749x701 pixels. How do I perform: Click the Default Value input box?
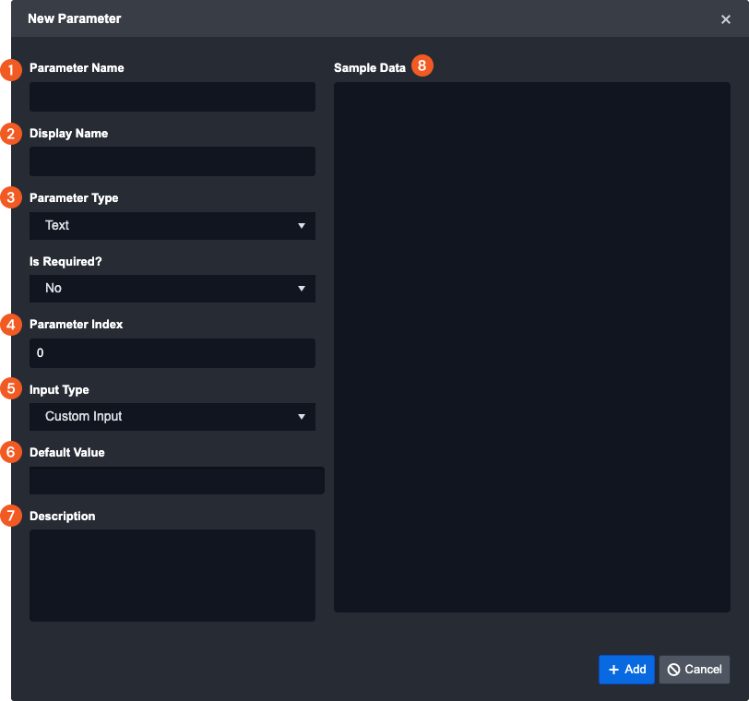click(x=177, y=481)
